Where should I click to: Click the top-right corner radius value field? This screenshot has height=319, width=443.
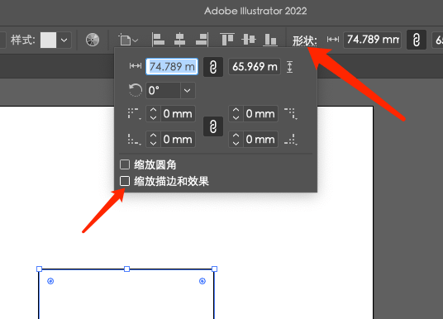260,114
